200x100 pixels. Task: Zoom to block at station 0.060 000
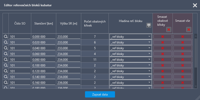click(x=5, y=54)
